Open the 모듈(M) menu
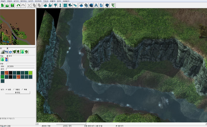The image size is (207, 127). coord(53,1)
